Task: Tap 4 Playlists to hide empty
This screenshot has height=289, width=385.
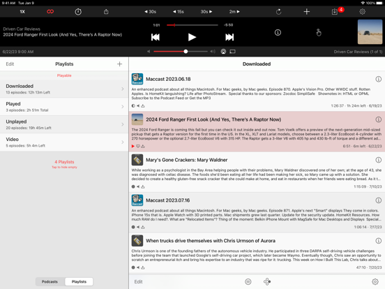Action: [64, 164]
